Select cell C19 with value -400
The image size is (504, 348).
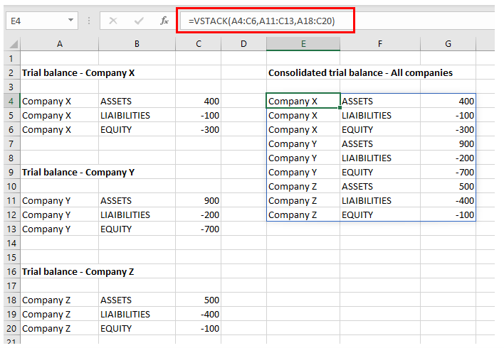click(199, 315)
